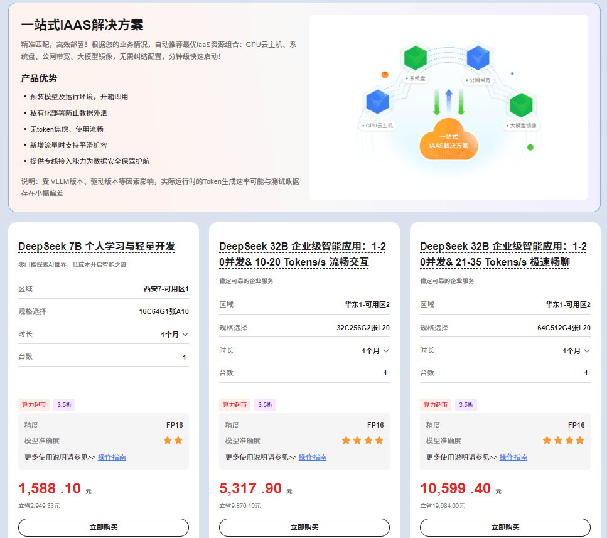Click the 16C64G1张A10 spec value
The image size is (607, 538).
click(164, 311)
